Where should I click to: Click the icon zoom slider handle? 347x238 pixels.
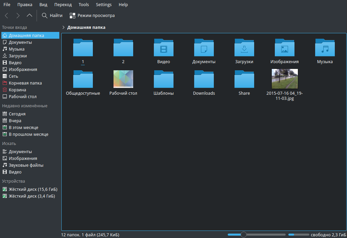pos(243,235)
